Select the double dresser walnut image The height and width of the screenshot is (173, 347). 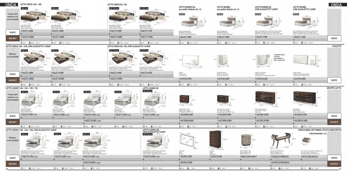point(304,99)
